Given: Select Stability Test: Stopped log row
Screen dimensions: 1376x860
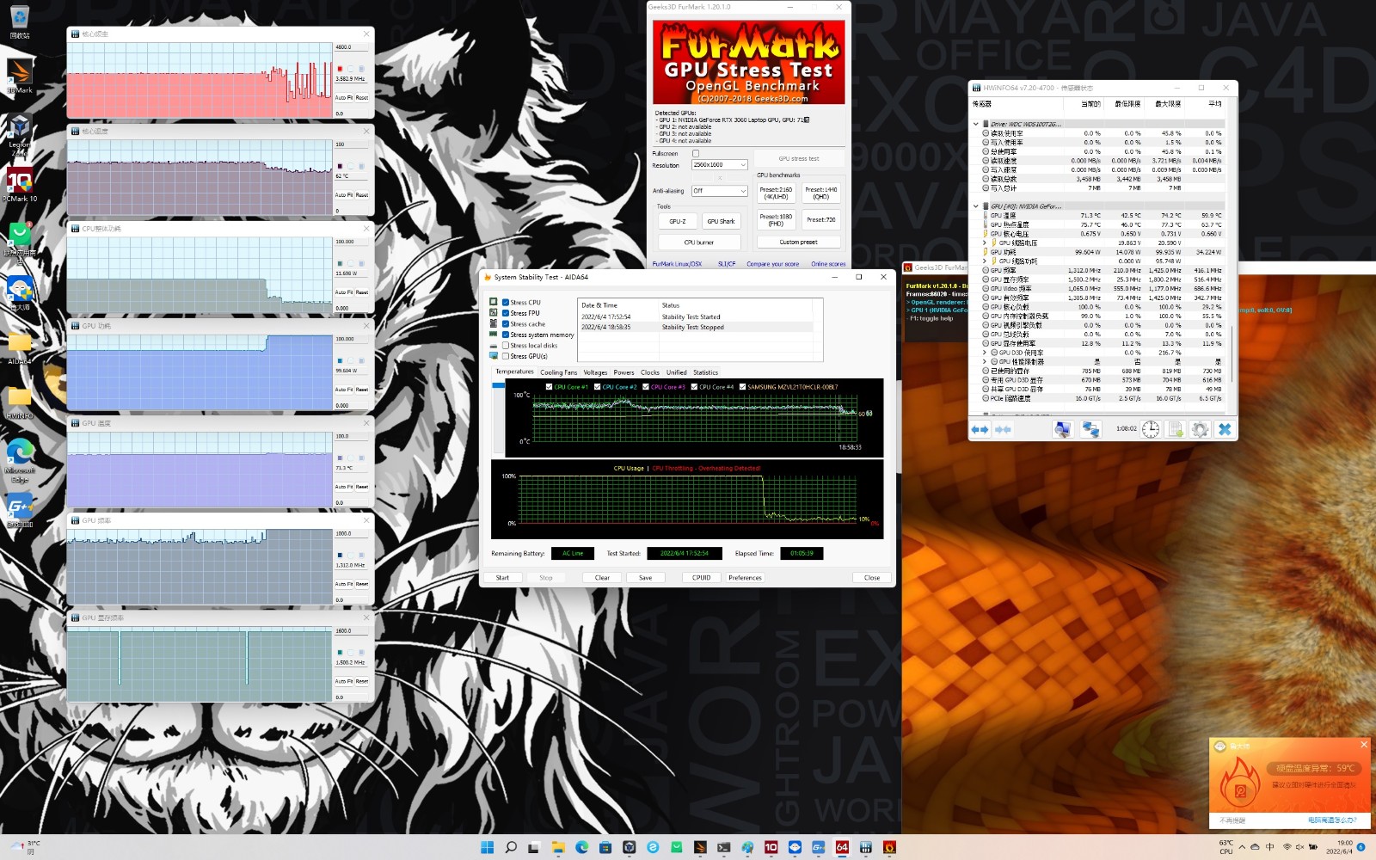Looking at the screenshot, I should pyautogui.click(x=695, y=327).
